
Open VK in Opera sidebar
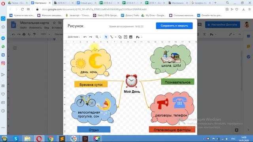coord(3,55)
